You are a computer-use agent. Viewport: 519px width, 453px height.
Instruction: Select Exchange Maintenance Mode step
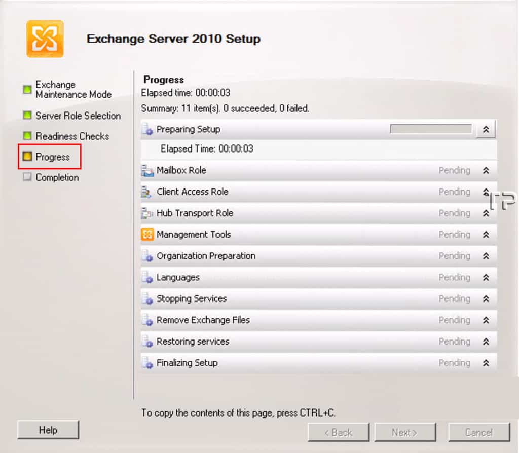click(73, 89)
